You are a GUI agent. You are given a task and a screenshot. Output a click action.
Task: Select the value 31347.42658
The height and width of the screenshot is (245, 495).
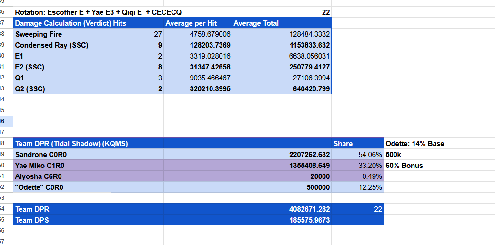[198, 67]
